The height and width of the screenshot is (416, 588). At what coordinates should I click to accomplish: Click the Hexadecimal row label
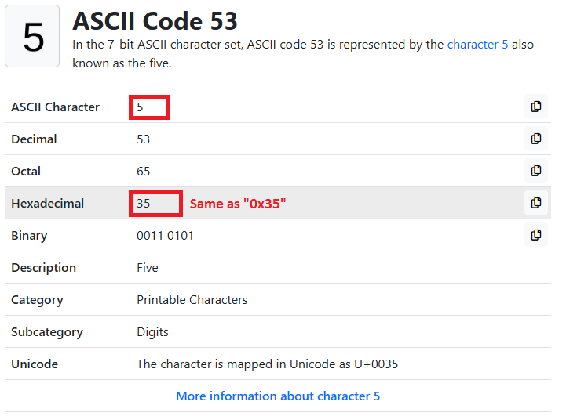pos(48,204)
